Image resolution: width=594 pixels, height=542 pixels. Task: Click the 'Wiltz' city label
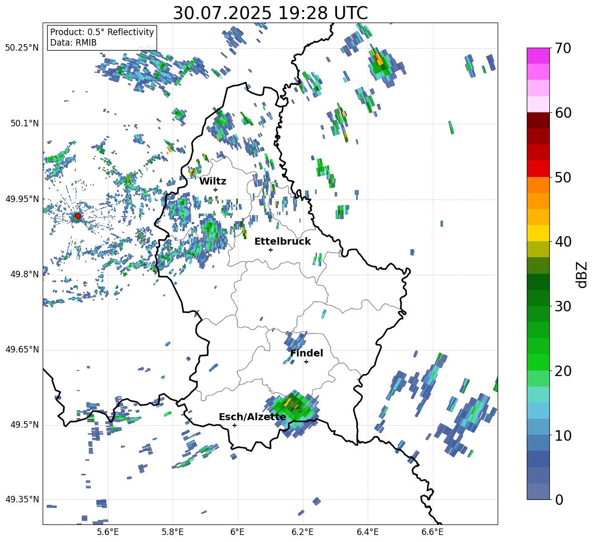click(x=213, y=182)
